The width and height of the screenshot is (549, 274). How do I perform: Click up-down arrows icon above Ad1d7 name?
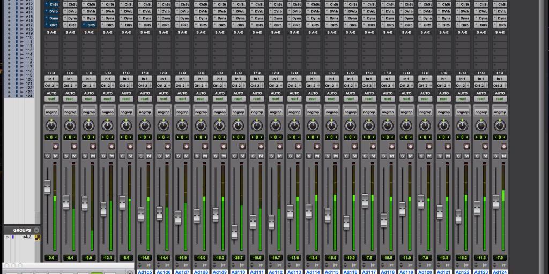(176, 265)
